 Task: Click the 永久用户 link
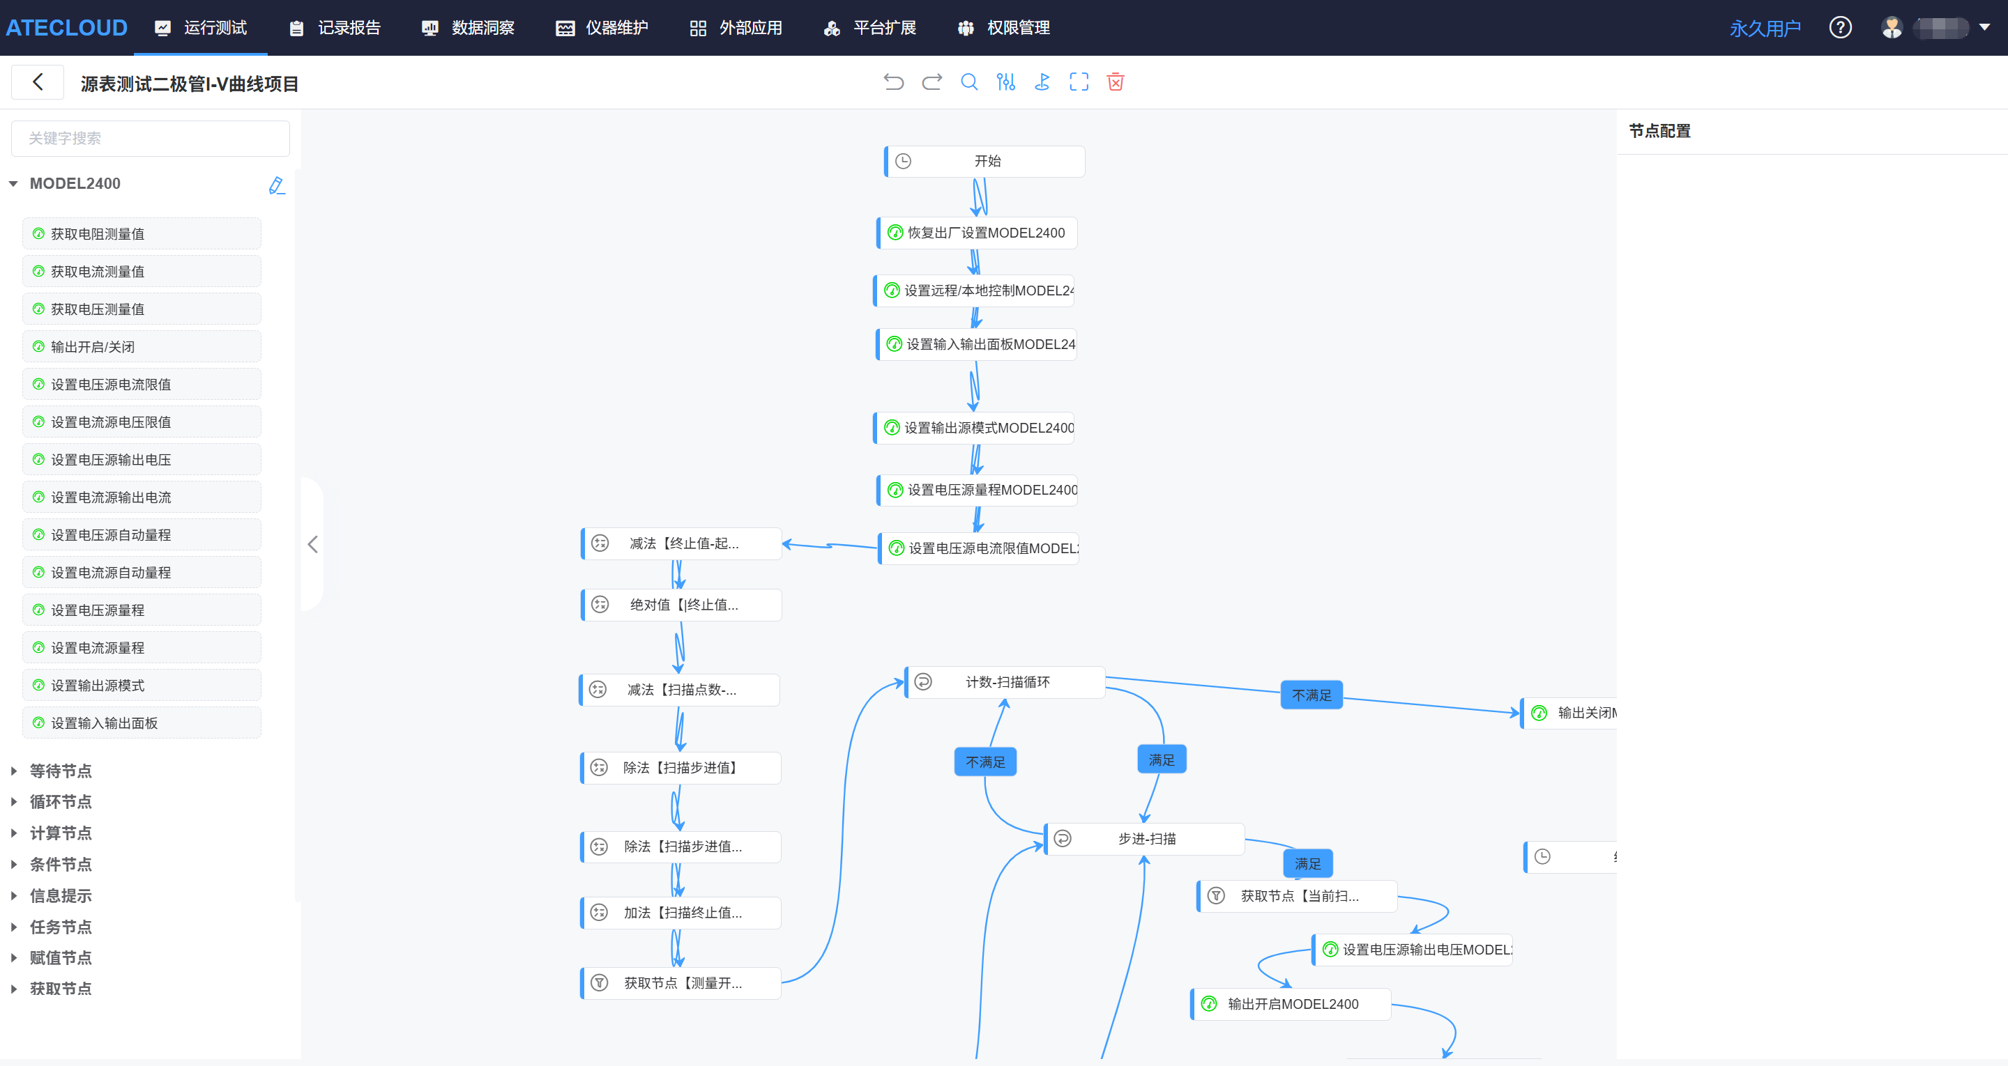(1765, 29)
